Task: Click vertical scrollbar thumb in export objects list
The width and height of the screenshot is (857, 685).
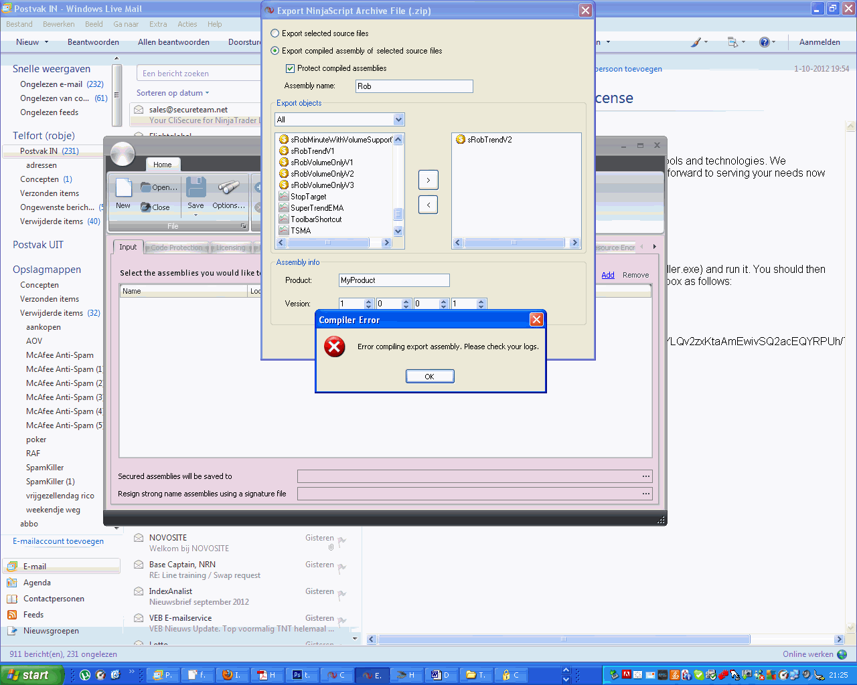Action: pos(398,214)
